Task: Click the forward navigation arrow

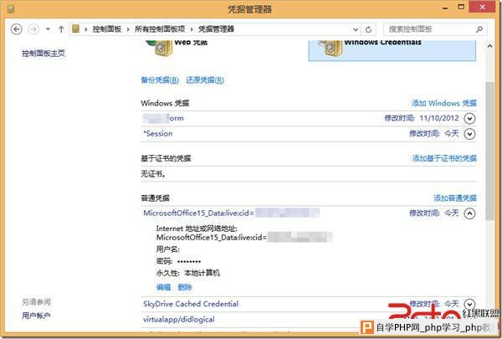Action: 33,29
